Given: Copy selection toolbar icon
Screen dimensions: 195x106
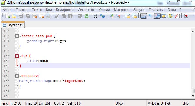Looking at the screenshot, I should click(64, 16).
